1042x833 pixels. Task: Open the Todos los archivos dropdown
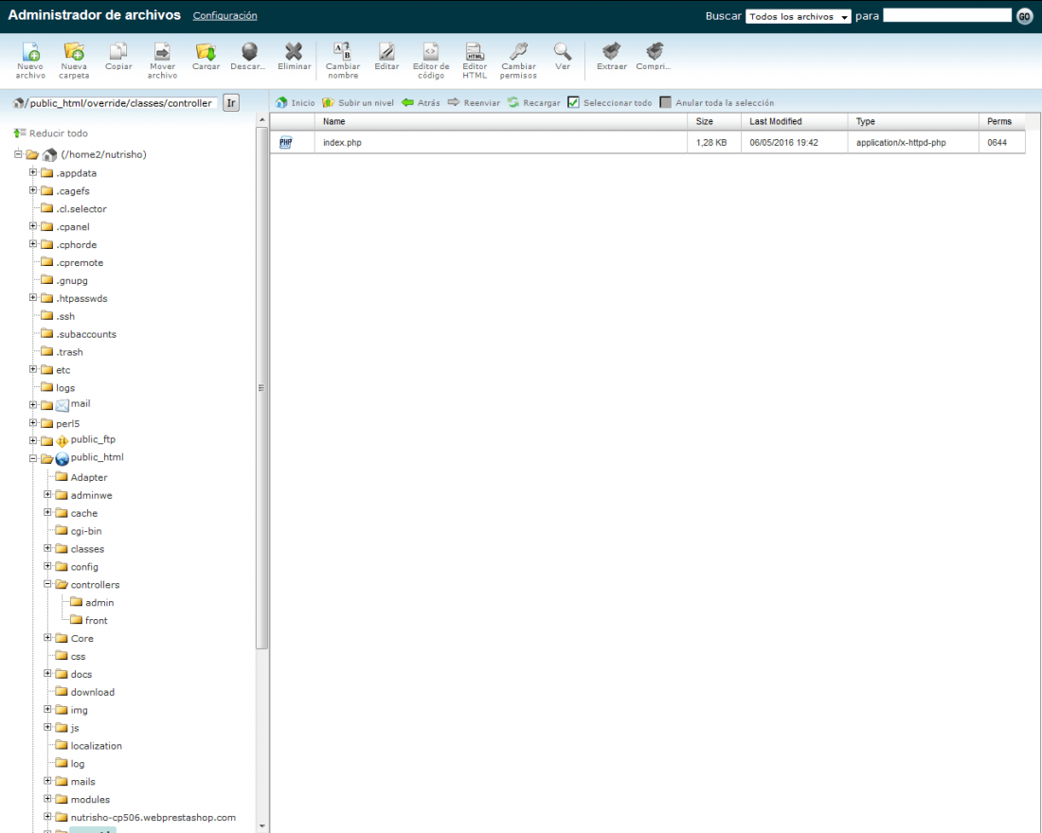point(799,17)
